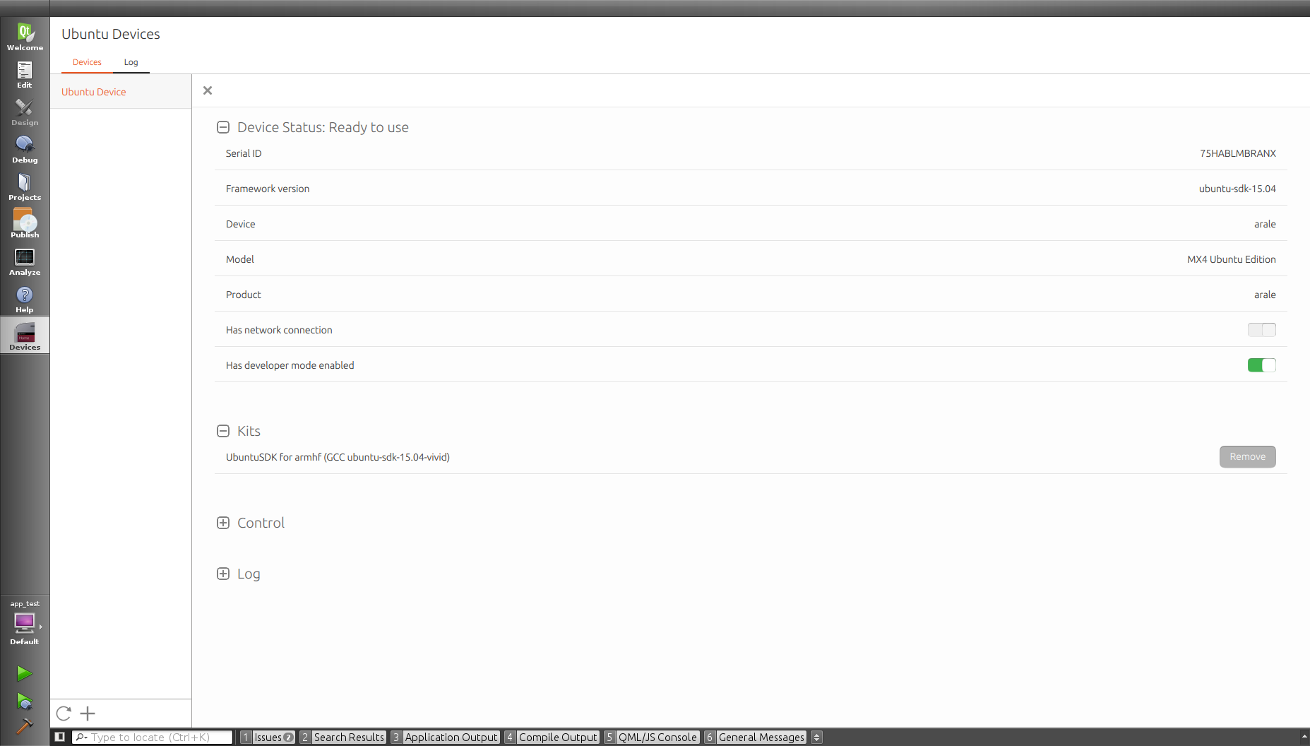Switch to Edit mode
1310x746 pixels.
[25, 74]
